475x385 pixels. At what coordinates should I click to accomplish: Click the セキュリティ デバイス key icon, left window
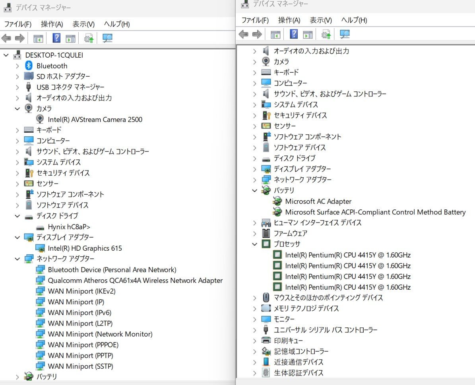pos(29,173)
